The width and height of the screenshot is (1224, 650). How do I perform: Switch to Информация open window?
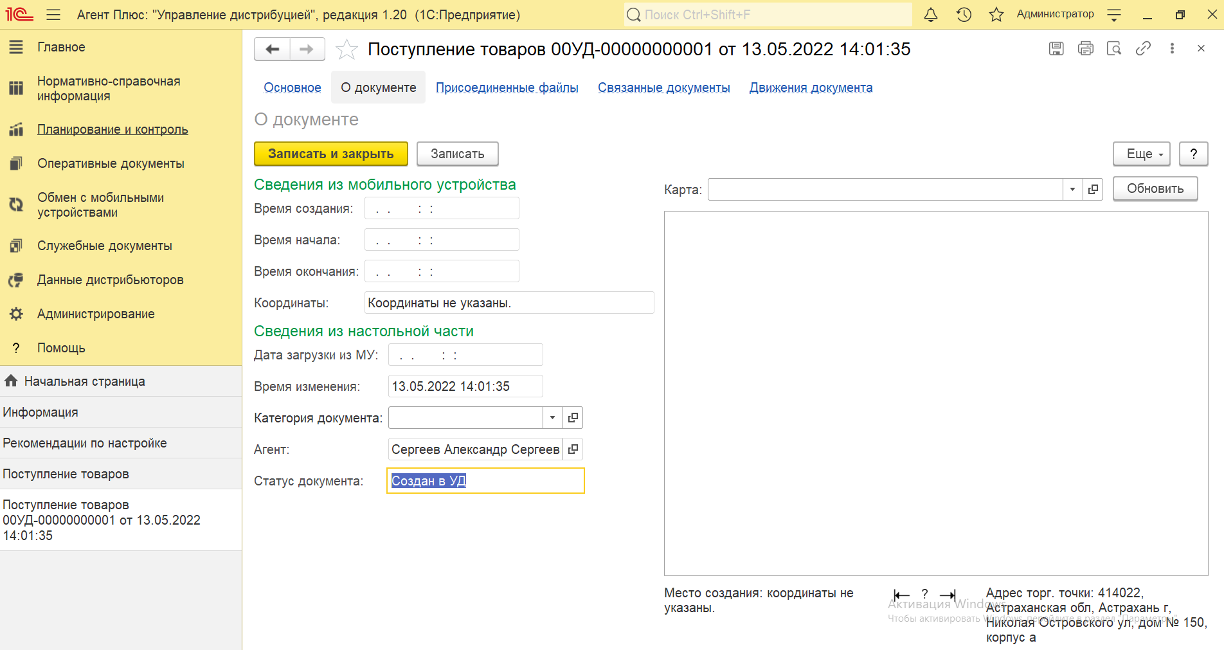(x=121, y=412)
